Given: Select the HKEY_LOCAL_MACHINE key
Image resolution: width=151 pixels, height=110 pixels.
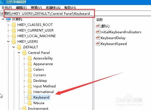Looking at the screenshot, I should tap(36, 36).
